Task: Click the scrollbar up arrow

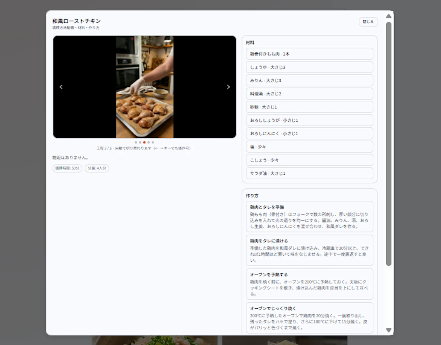Action: pyautogui.click(x=389, y=16)
